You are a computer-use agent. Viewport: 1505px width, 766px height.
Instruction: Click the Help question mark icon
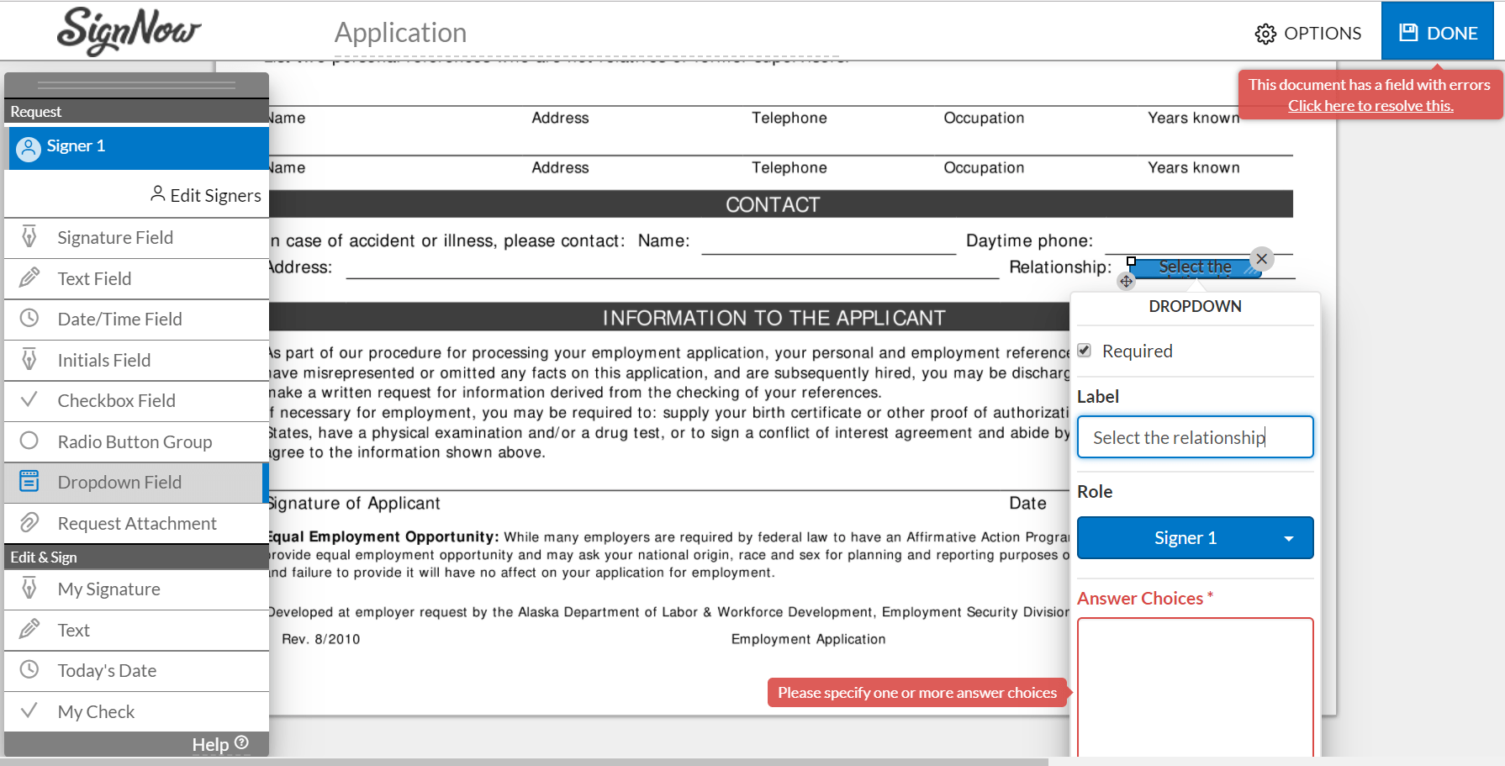[x=242, y=742]
